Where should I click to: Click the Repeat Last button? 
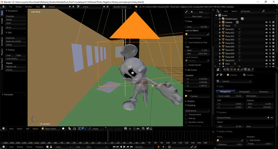click(16, 66)
